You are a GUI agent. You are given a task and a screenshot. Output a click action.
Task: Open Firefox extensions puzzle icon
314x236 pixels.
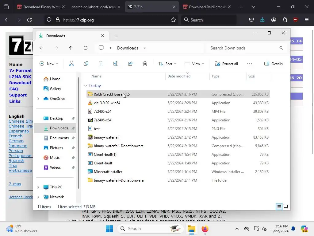tap(285, 20)
